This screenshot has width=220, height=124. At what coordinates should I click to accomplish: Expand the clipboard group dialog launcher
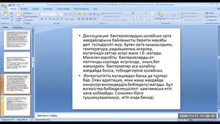(x=12, y=23)
